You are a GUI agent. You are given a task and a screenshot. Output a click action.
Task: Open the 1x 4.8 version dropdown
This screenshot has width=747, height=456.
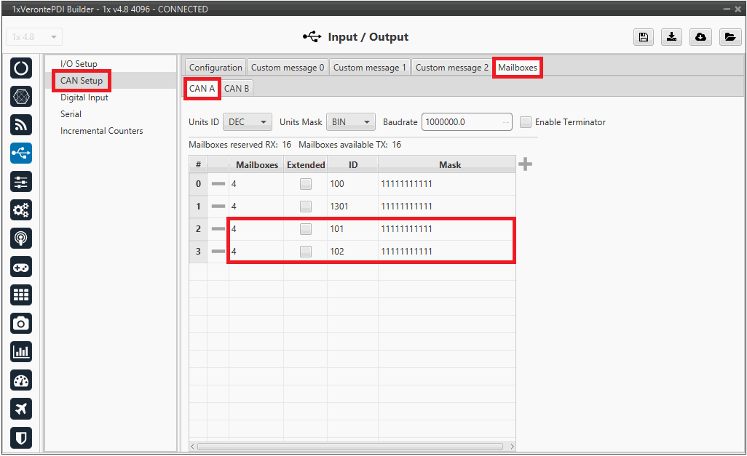pyautogui.click(x=34, y=37)
